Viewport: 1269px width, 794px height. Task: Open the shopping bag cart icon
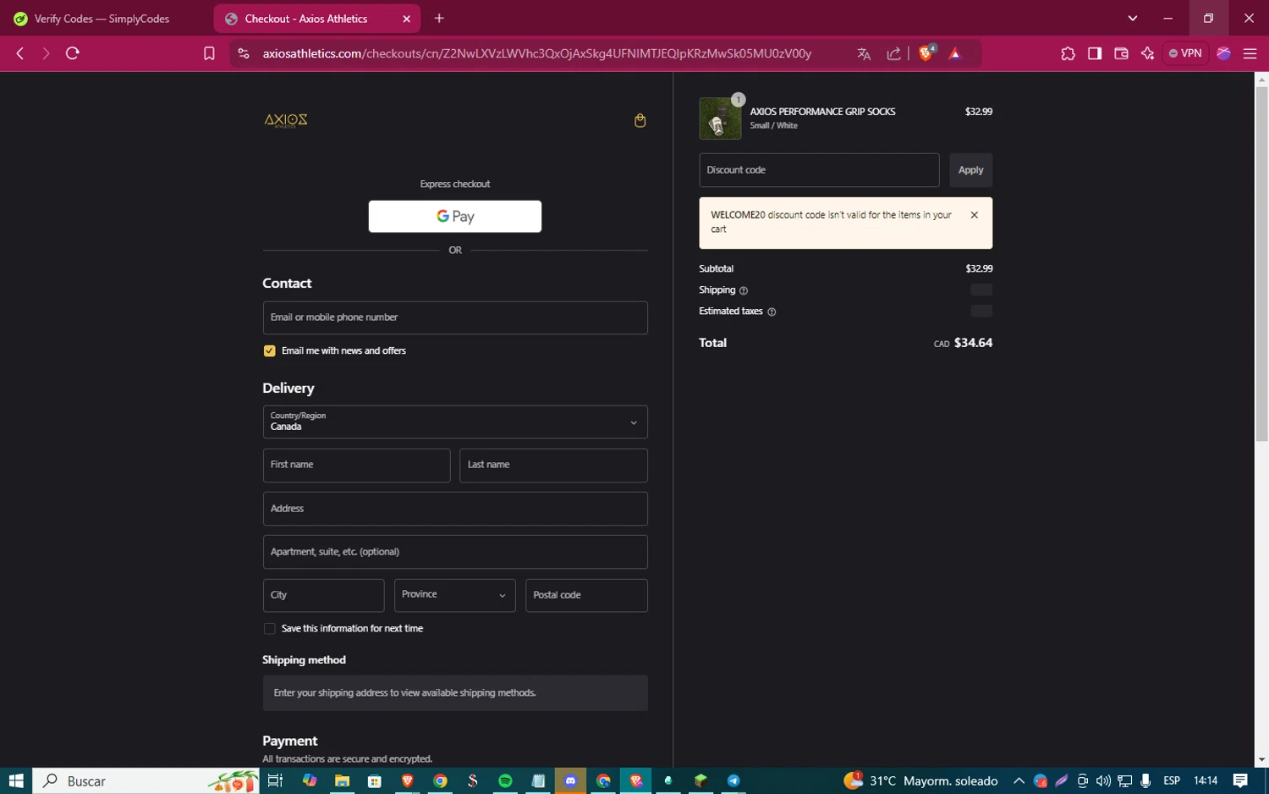(x=640, y=120)
